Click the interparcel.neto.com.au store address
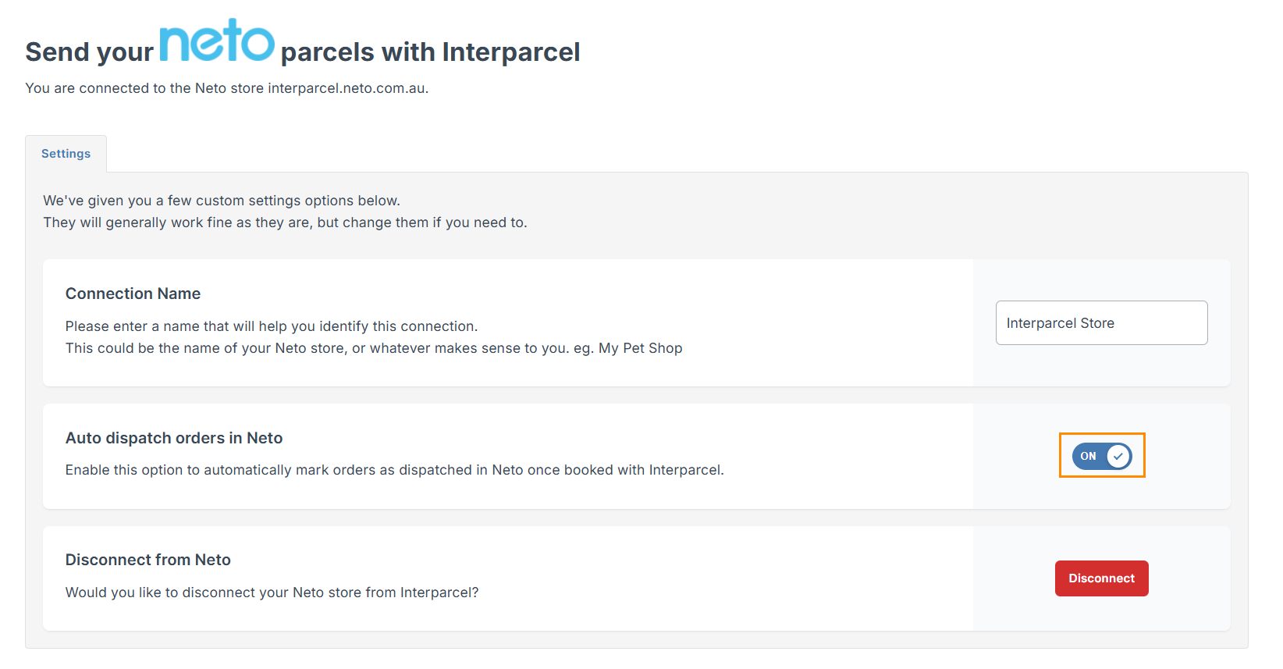This screenshot has width=1283, height=669. [x=347, y=88]
